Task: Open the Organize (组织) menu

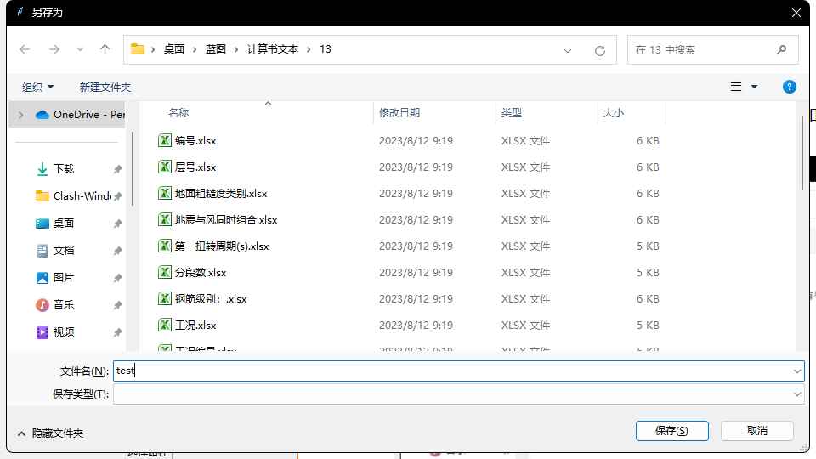Action: (37, 87)
